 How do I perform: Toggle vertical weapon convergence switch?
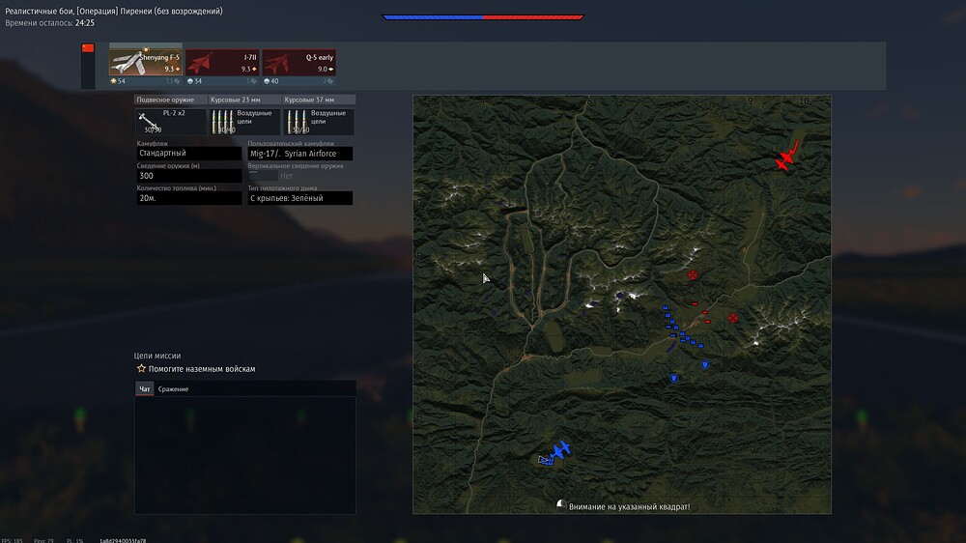coord(262,176)
